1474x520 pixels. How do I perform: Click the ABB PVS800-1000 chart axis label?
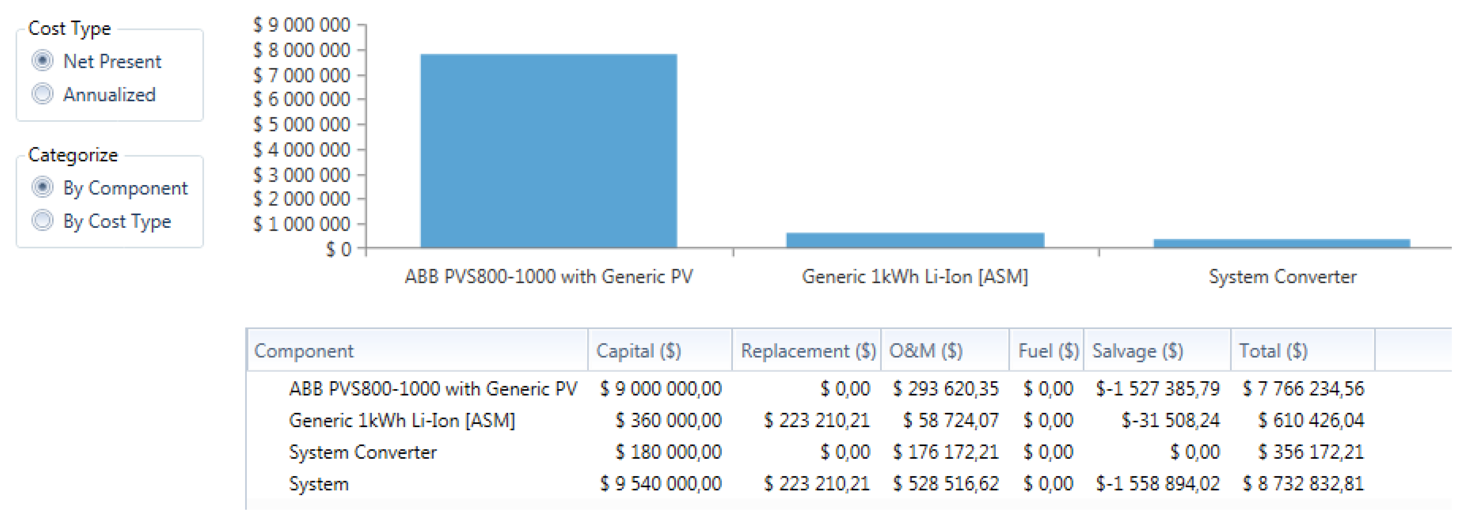(x=548, y=277)
